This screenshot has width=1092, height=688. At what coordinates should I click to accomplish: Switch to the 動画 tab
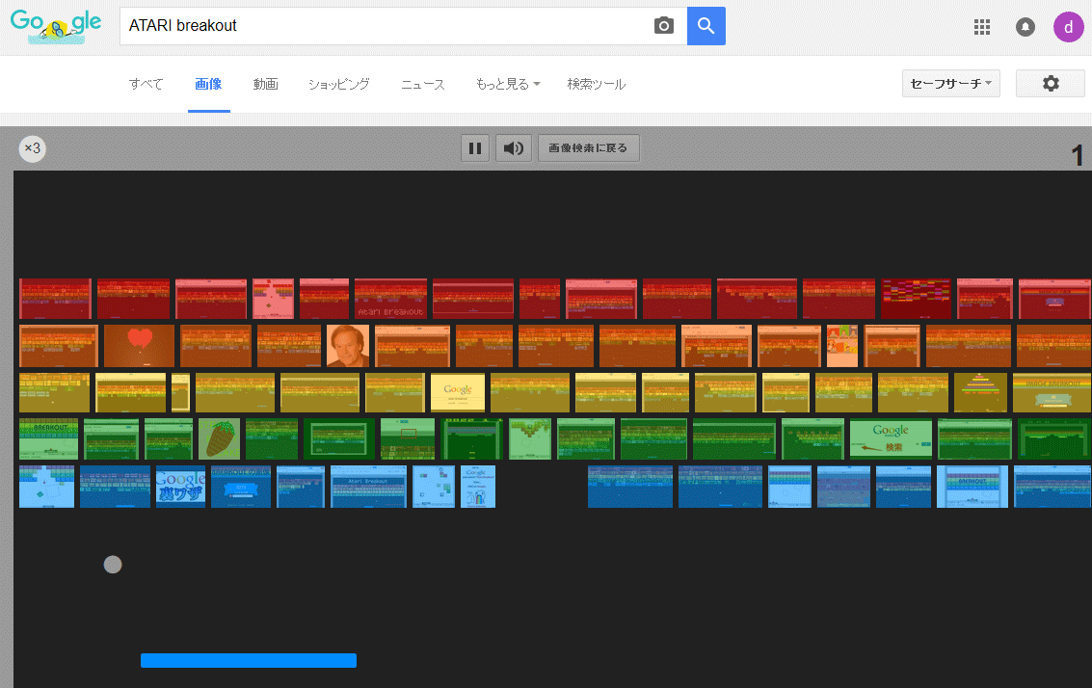pos(265,84)
